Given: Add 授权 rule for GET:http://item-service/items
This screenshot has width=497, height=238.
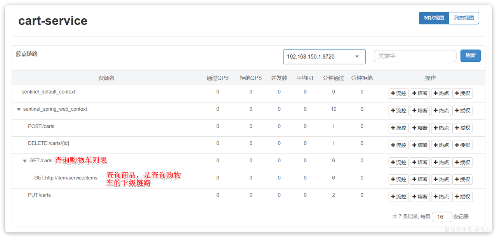Looking at the screenshot, I should click(x=462, y=179).
